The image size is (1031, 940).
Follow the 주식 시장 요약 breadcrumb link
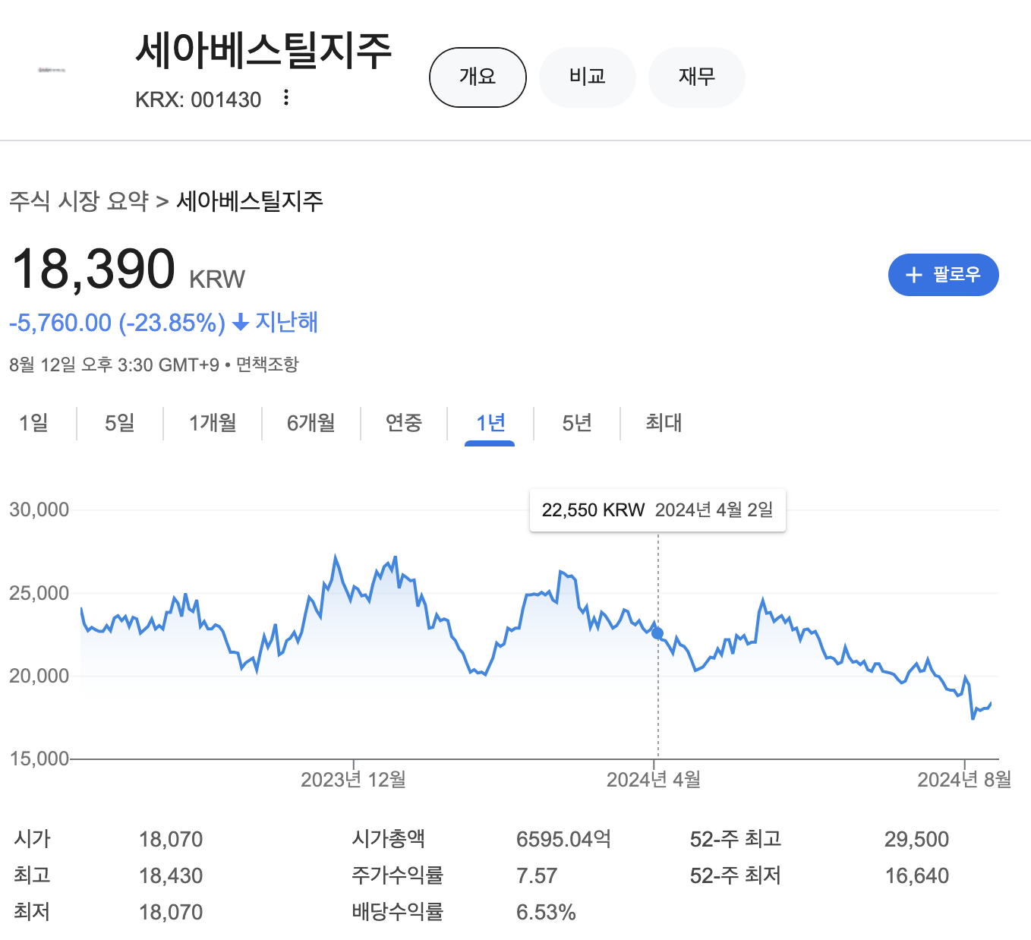(79, 201)
